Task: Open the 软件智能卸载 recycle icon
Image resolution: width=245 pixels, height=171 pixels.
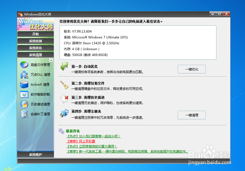Action: (24, 94)
